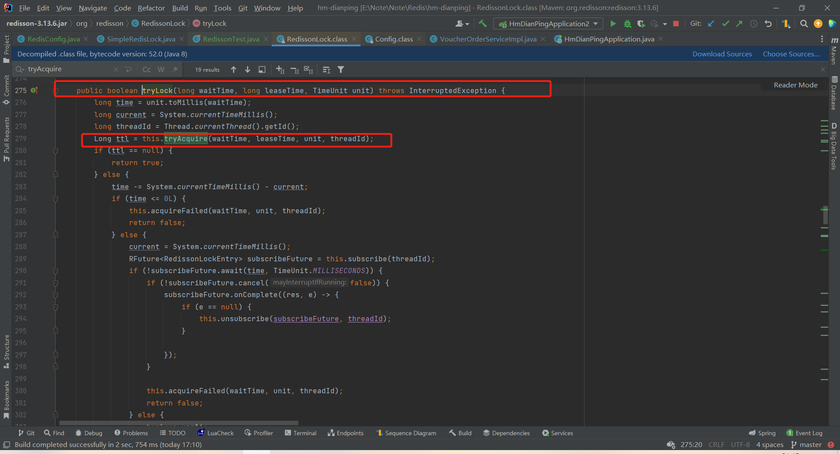
Task: Open the code-with-me user icon menu
Action: 462,24
